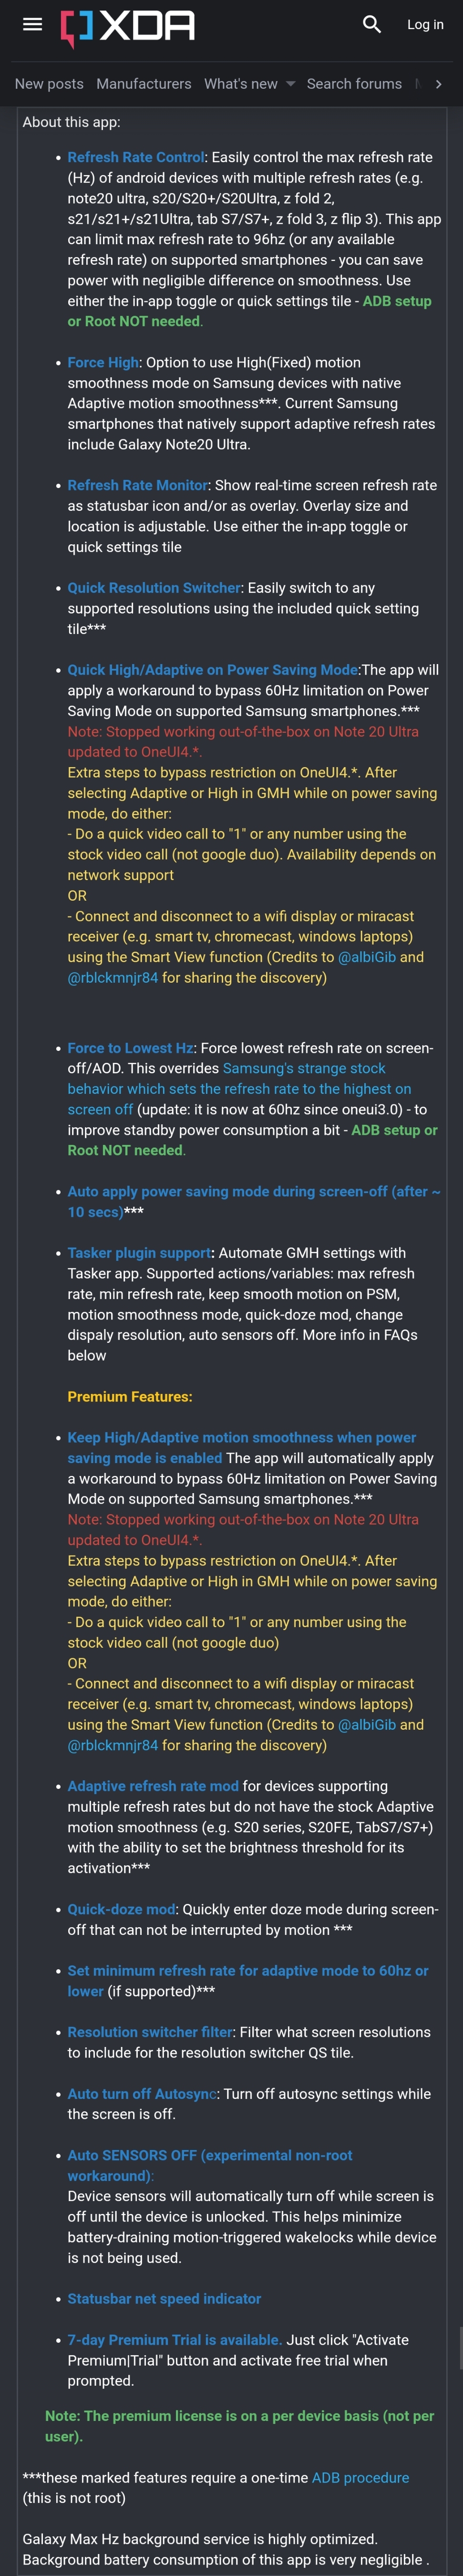Open Search forums in nav bar
Viewport: 463px width, 2576px height.
[x=354, y=84]
